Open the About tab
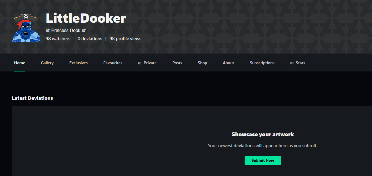This screenshot has width=372, height=176. coord(228,63)
